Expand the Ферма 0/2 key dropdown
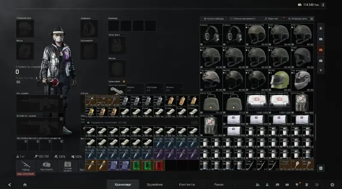The image size is (342, 189). tap(135, 89)
